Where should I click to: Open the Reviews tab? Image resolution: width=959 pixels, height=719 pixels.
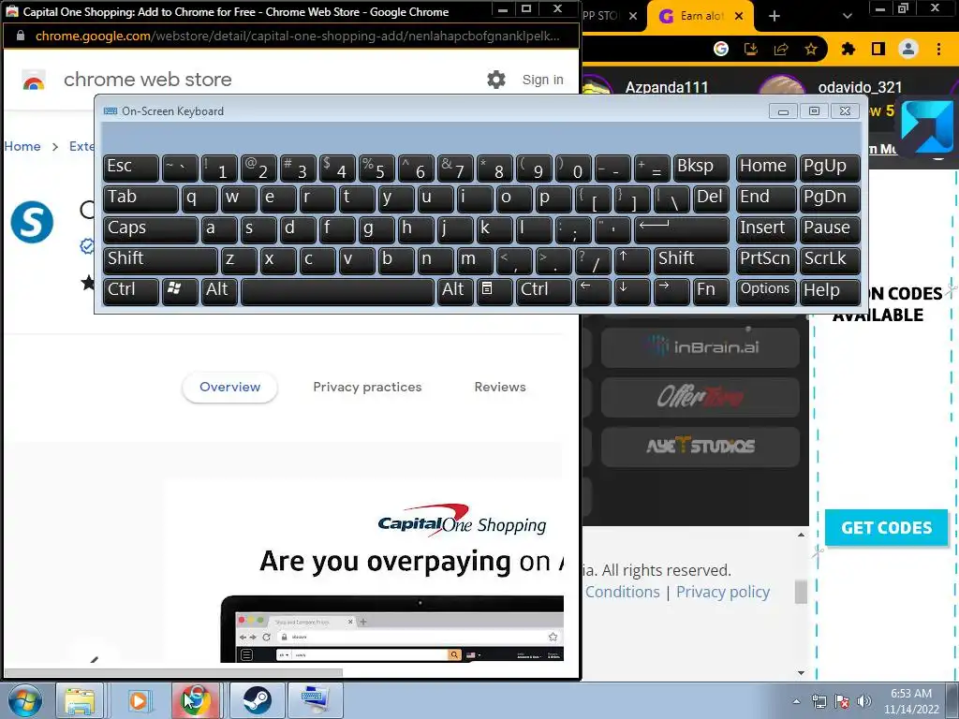pyautogui.click(x=500, y=387)
